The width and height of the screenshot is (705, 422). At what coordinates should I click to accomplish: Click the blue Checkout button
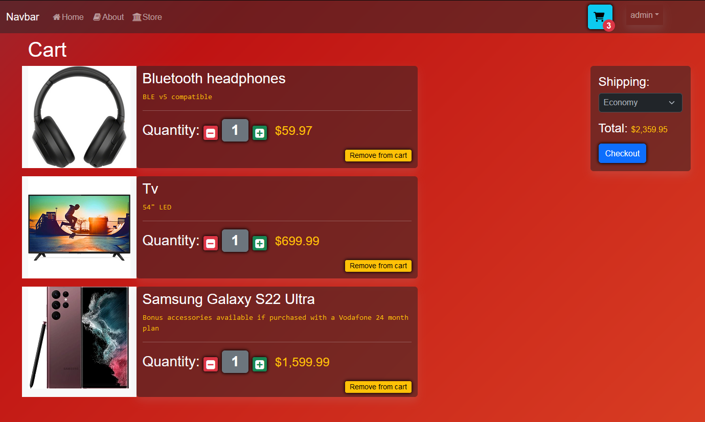(x=622, y=153)
